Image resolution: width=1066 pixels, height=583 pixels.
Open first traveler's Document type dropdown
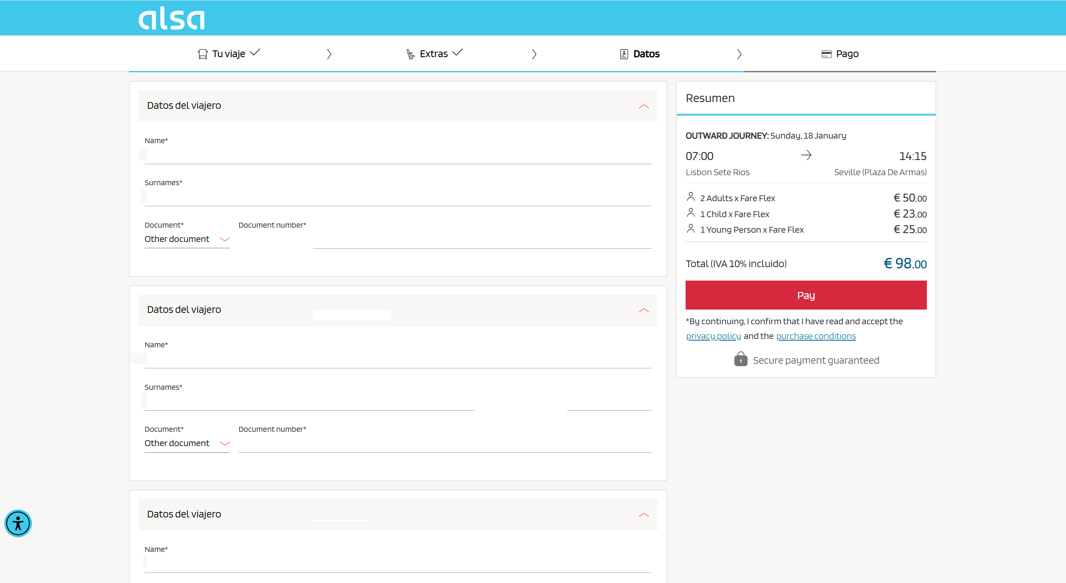187,239
